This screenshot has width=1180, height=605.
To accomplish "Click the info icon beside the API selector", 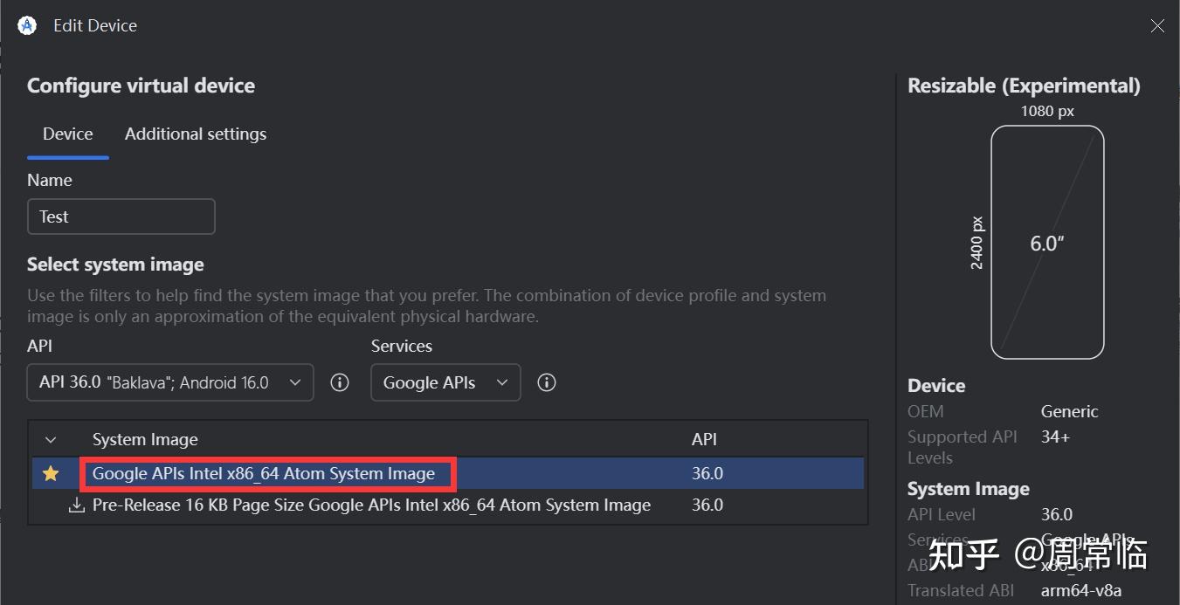I will [x=340, y=382].
